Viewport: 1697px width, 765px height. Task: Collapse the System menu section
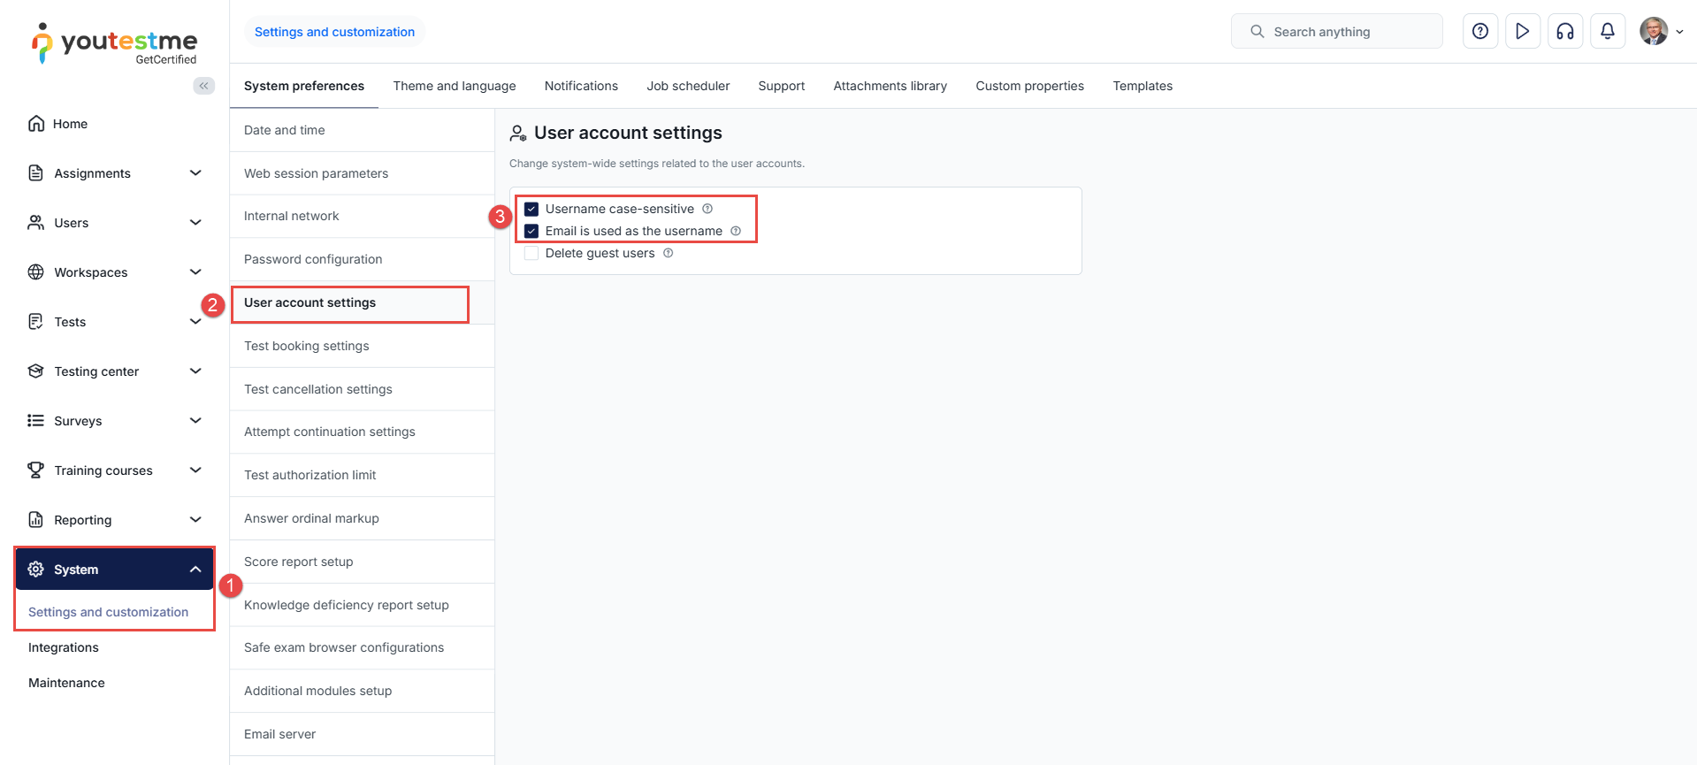[195, 570]
